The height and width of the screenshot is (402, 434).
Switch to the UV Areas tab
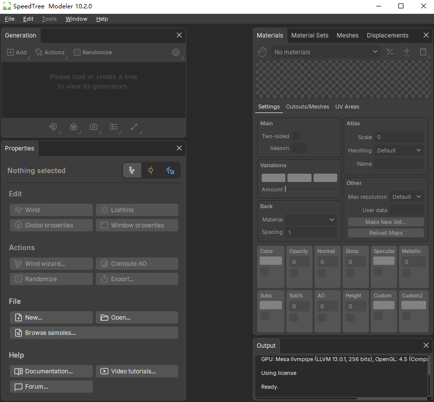coord(347,107)
